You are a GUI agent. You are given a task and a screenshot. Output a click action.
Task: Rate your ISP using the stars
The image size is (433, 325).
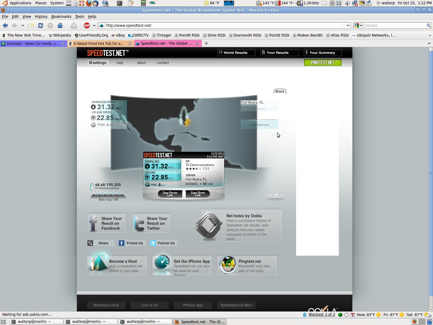pyautogui.click(x=108, y=194)
